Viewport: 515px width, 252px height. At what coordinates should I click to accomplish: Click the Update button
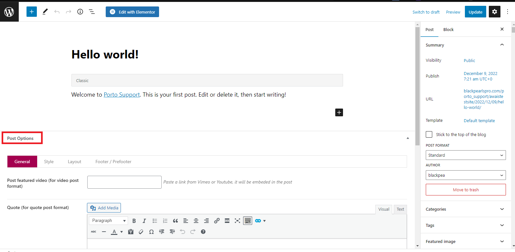coord(476,12)
